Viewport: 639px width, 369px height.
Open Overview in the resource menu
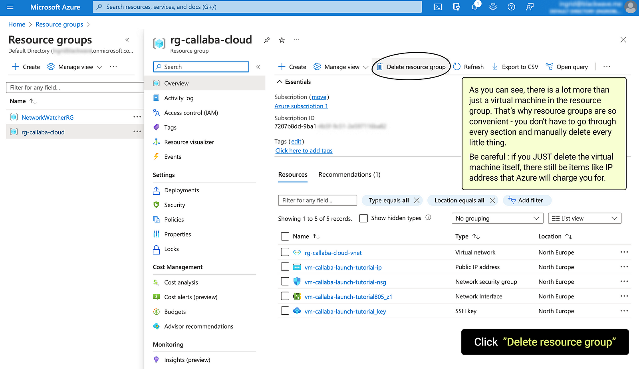point(205,83)
